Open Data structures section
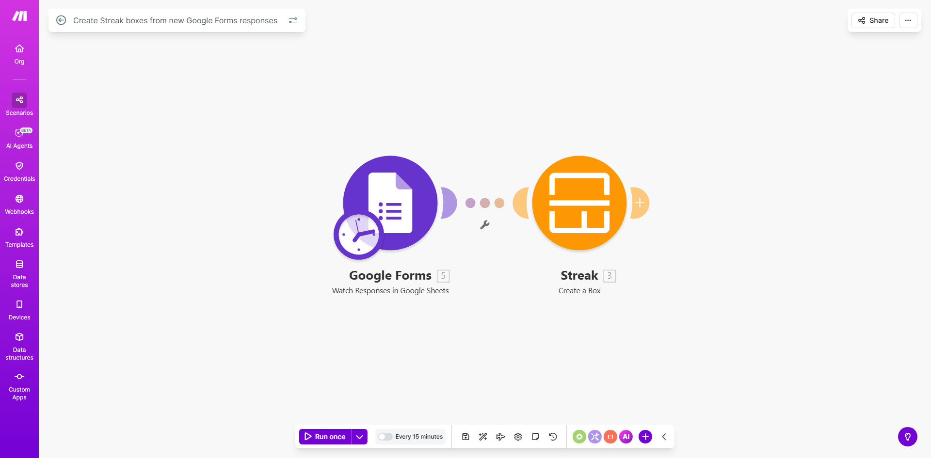Viewport: 931px width, 458px height. (19, 347)
